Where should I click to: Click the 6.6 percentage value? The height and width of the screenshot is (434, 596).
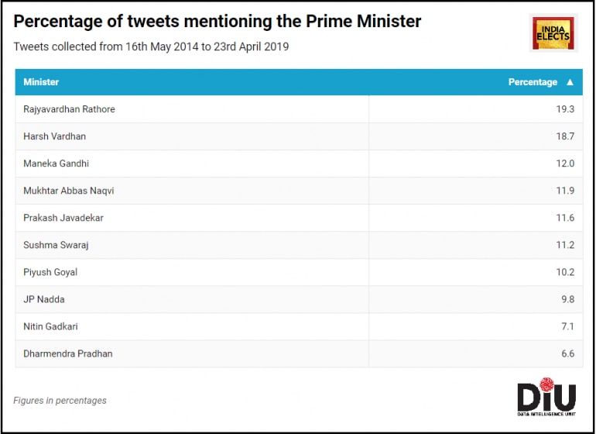point(567,353)
